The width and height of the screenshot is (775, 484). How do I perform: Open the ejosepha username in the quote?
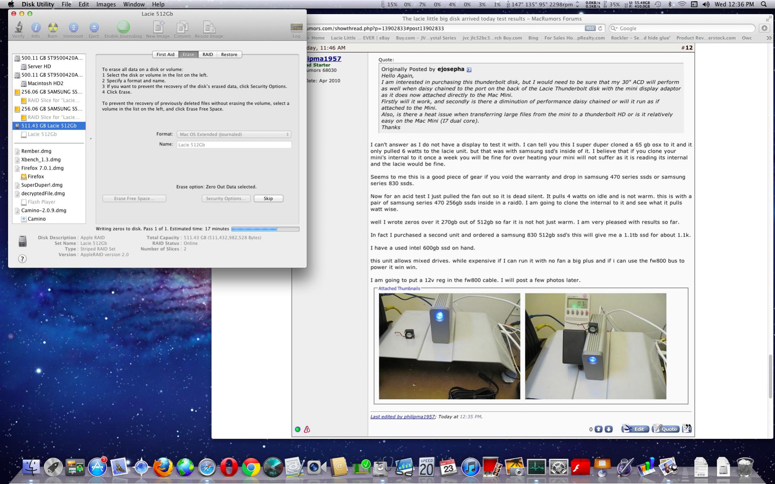click(x=451, y=69)
